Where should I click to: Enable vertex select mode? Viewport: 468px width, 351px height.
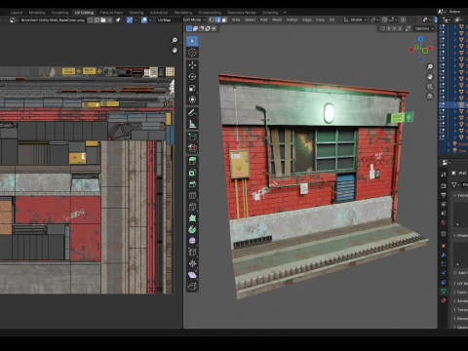coord(212,19)
